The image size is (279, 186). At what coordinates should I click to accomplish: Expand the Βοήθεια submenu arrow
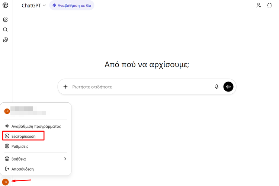[x=65, y=159]
